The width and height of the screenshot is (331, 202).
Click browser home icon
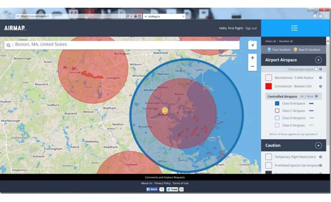tap(315, 16)
